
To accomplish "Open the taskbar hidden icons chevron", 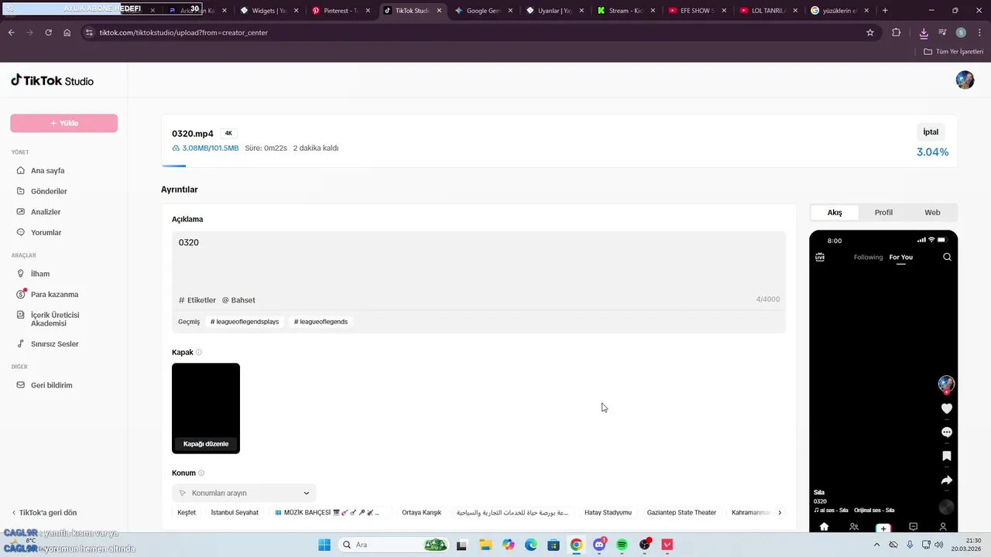I will [x=877, y=545].
